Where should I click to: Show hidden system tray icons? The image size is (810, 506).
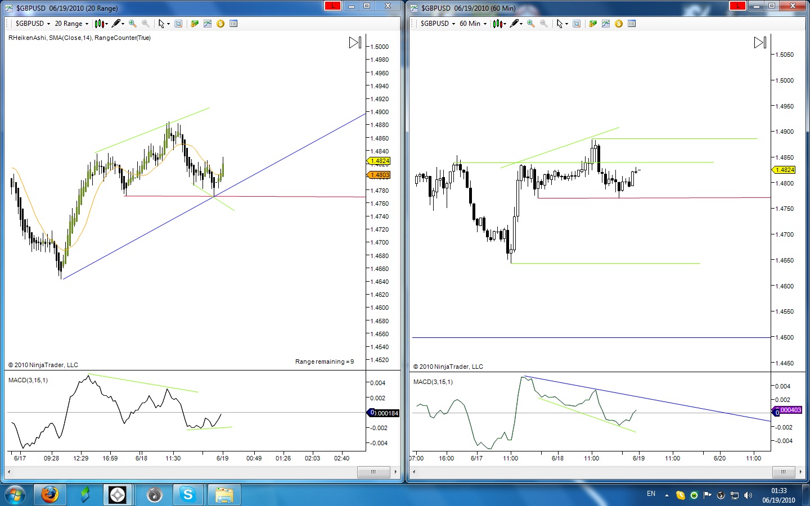667,495
